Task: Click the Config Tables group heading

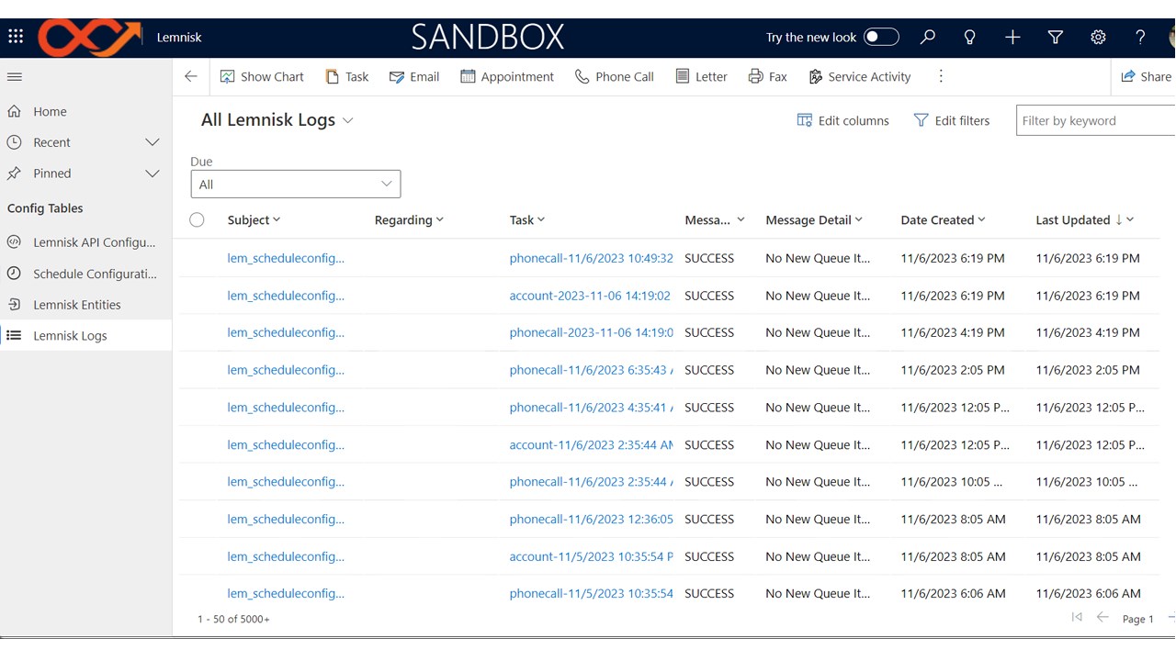Action: (45, 208)
